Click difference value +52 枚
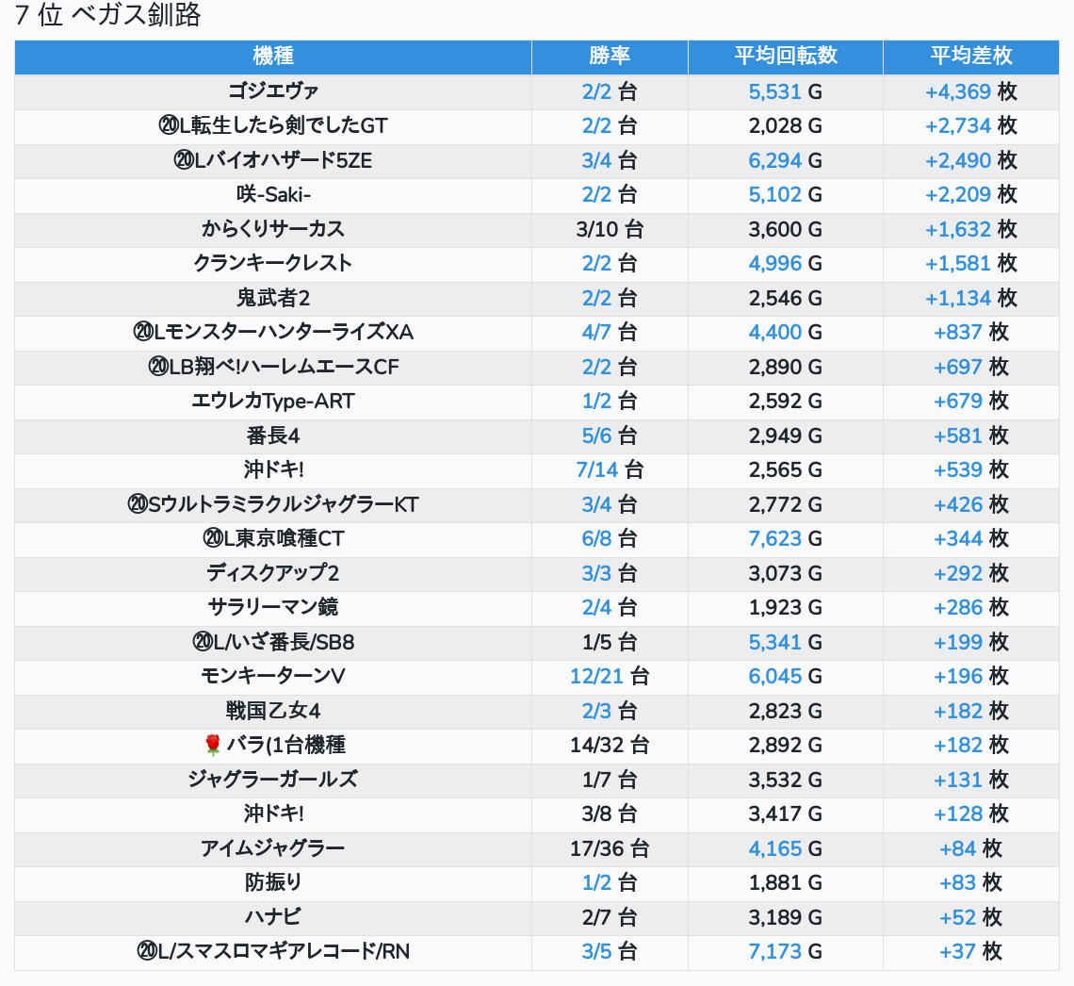The height and width of the screenshot is (986, 1074). click(971, 917)
